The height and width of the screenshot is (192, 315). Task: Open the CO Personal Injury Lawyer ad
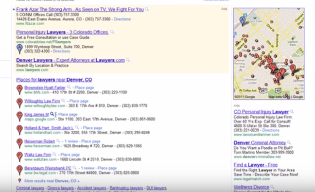coord(261,112)
